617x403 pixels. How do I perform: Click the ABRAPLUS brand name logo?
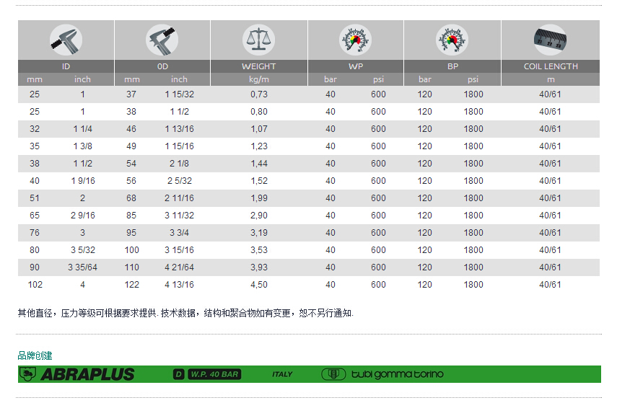coord(87,374)
